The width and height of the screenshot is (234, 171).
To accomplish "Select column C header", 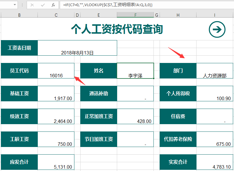I will [56, 15].
